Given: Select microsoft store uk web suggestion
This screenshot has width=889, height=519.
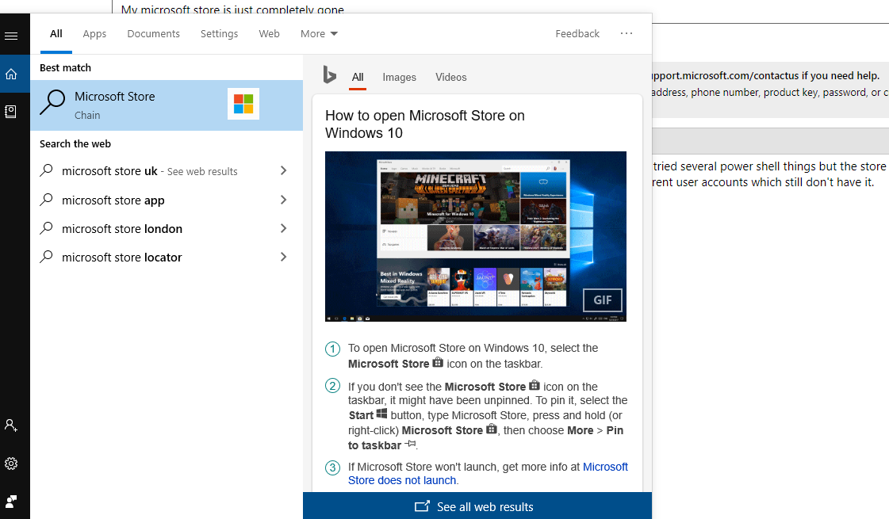Looking at the screenshot, I should click(167, 170).
